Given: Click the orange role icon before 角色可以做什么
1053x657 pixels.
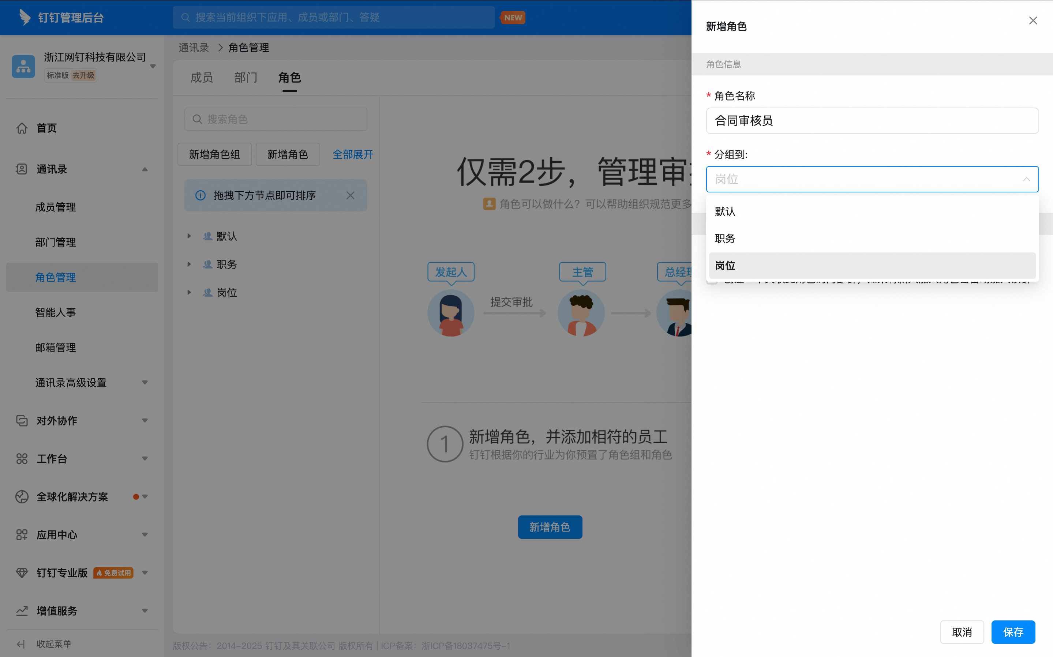Looking at the screenshot, I should coord(489,204).
